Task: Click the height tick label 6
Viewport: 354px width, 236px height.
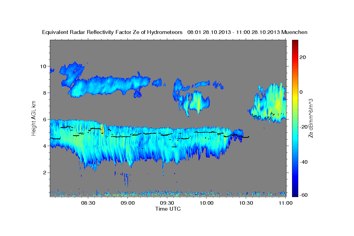Action: 45,119
